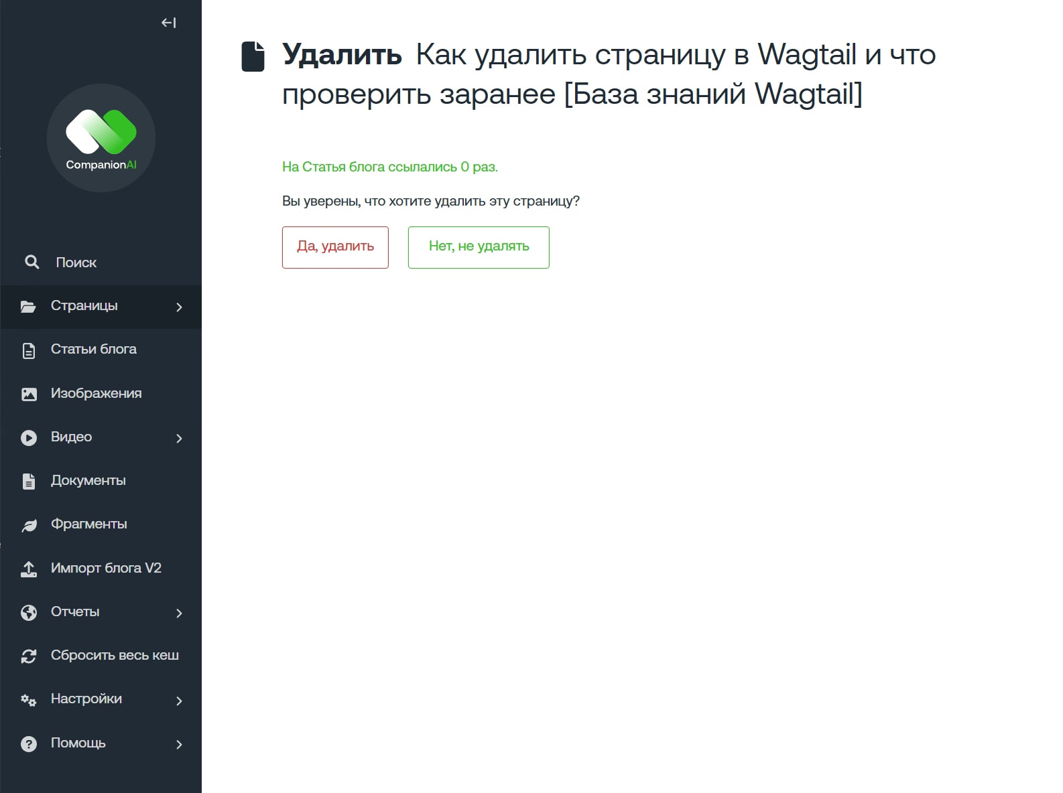Expand the Настройки submenu chevron
The height and width of the screenshot is (793, 1063).
(x=179, y=701)
